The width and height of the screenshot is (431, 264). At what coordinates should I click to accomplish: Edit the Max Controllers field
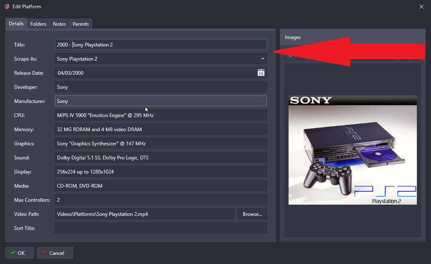[x=161, y=200]
